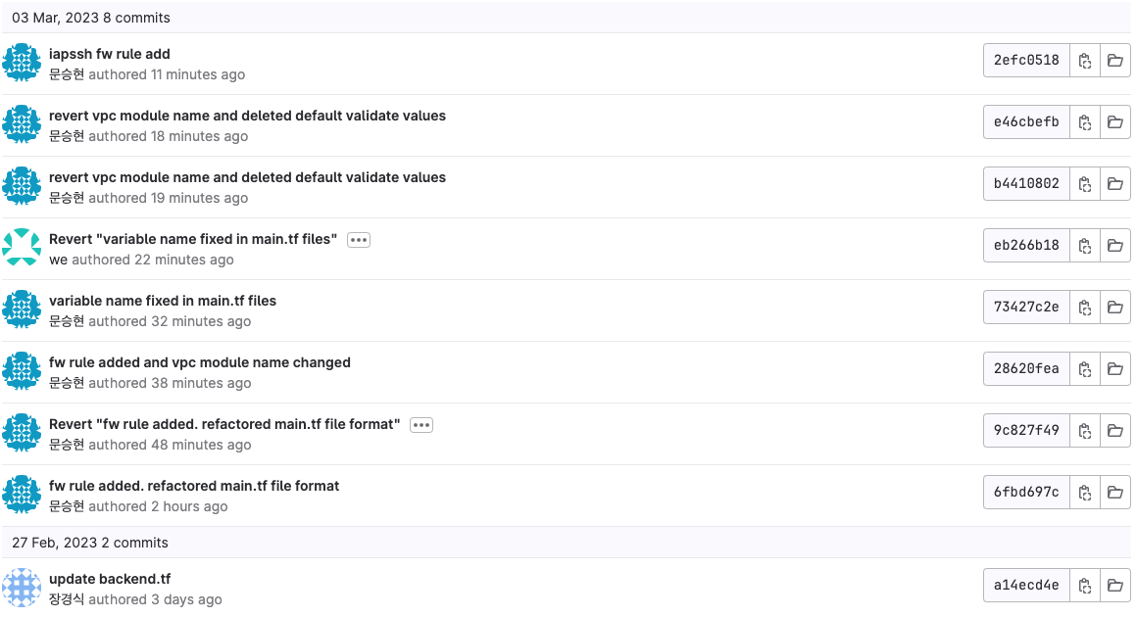Browse files for commit 28620fea
This screenshot has height=618, width=1137.
(1115, 369)
